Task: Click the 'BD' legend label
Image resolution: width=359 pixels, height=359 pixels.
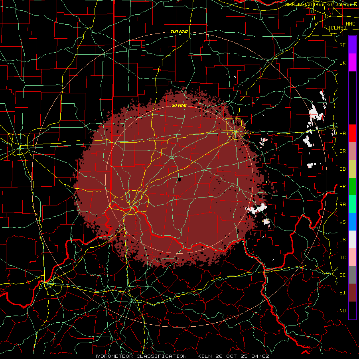Action: pyautogui.click(x=342, y=169)
